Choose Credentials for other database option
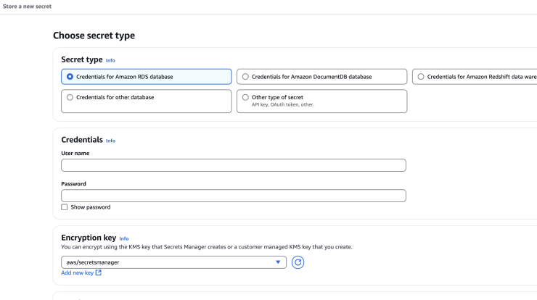537x300 pixels. click(x=147, y=101)
